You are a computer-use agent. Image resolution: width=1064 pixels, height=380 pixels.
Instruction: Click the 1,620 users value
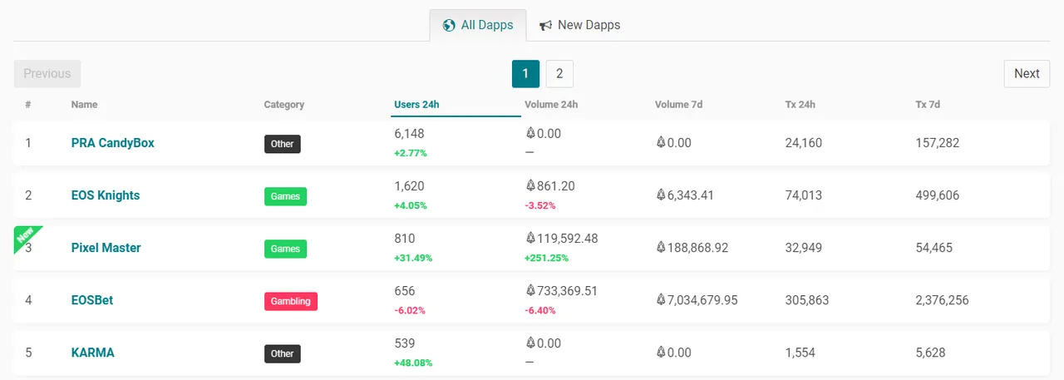409,185
